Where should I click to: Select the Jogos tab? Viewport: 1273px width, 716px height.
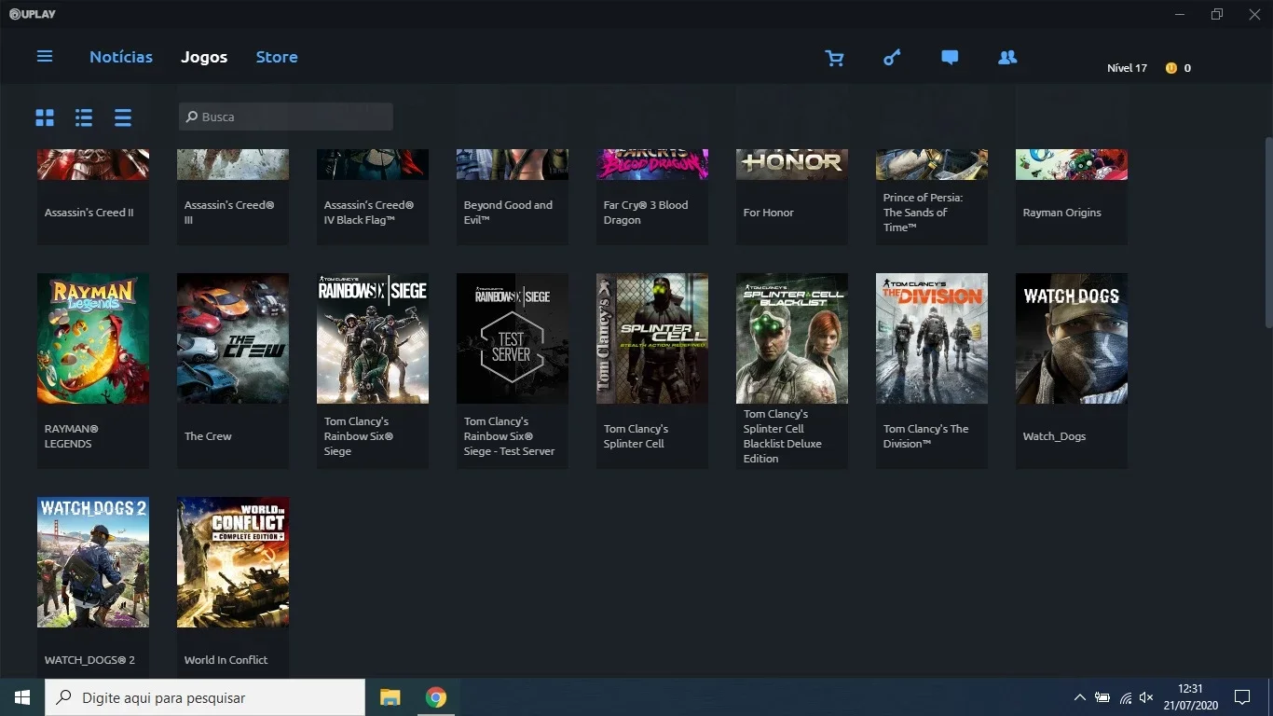click(x=204, y=57)
